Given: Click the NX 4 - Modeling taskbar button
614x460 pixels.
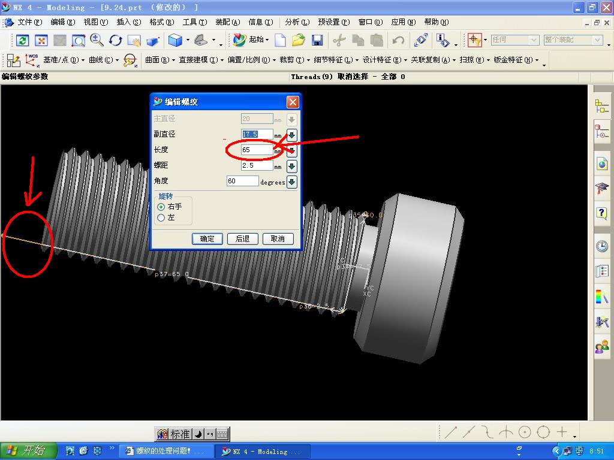Looking at the screenshot, I should pyautogui.click(x=262, y=452).
